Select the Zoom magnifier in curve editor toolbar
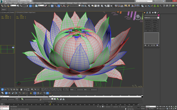177x110 pixels. tap(32, 89)
